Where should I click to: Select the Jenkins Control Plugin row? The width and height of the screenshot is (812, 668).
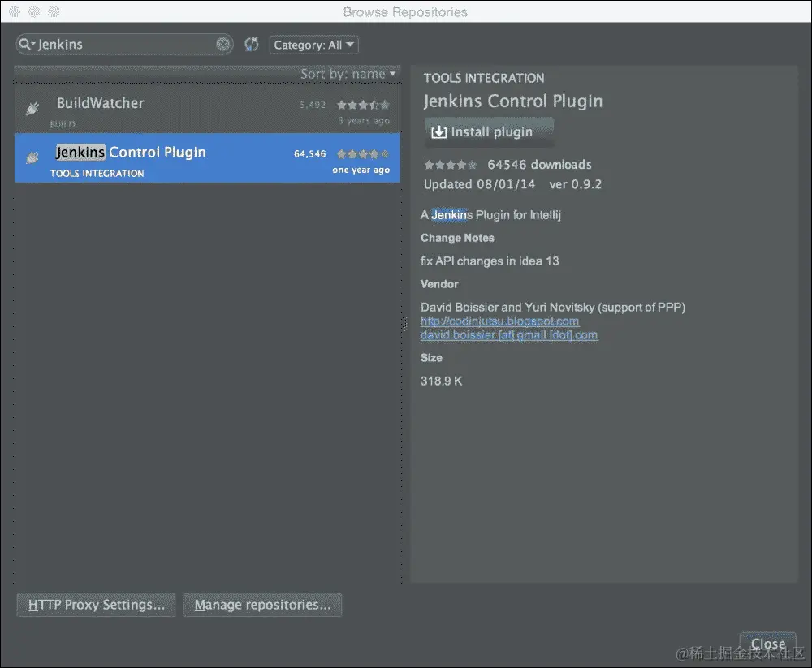pos(207,158)
